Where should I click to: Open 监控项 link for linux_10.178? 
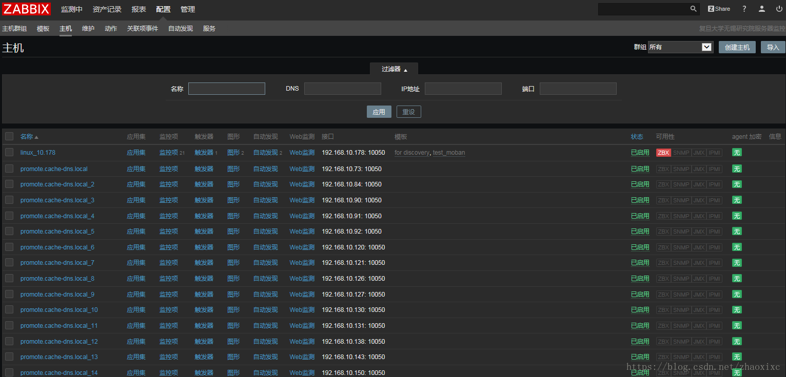point(169,153)
